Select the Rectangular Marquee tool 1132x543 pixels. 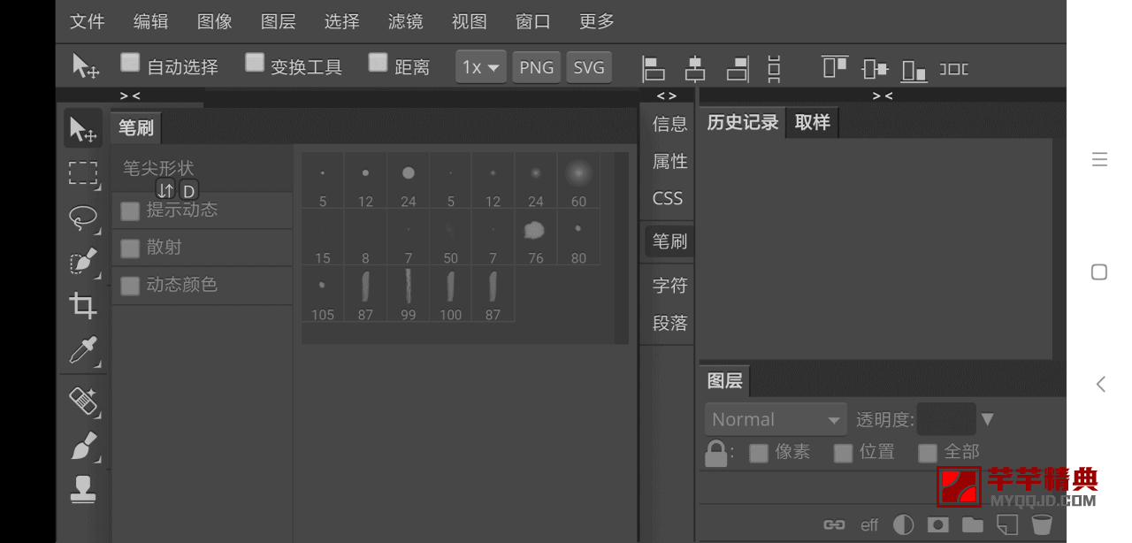(83, 172)
